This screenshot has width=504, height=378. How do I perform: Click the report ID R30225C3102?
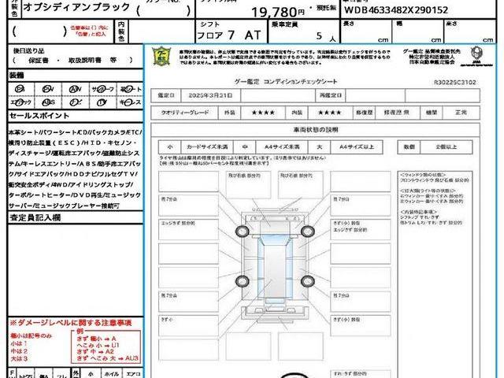[x=455, y=82]
